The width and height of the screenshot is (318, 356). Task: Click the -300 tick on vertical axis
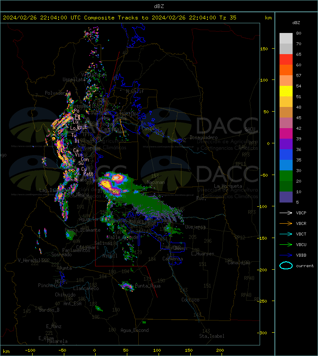263,333
